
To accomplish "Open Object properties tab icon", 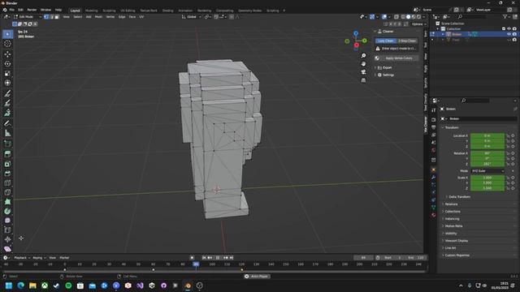I will tap(433, 170).
